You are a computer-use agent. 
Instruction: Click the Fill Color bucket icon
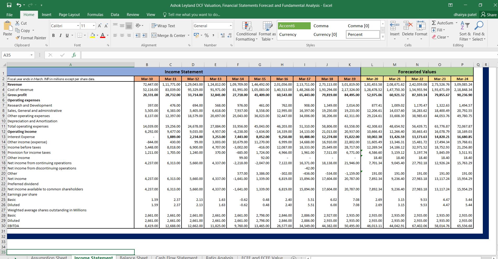click(x=92, y=35)
